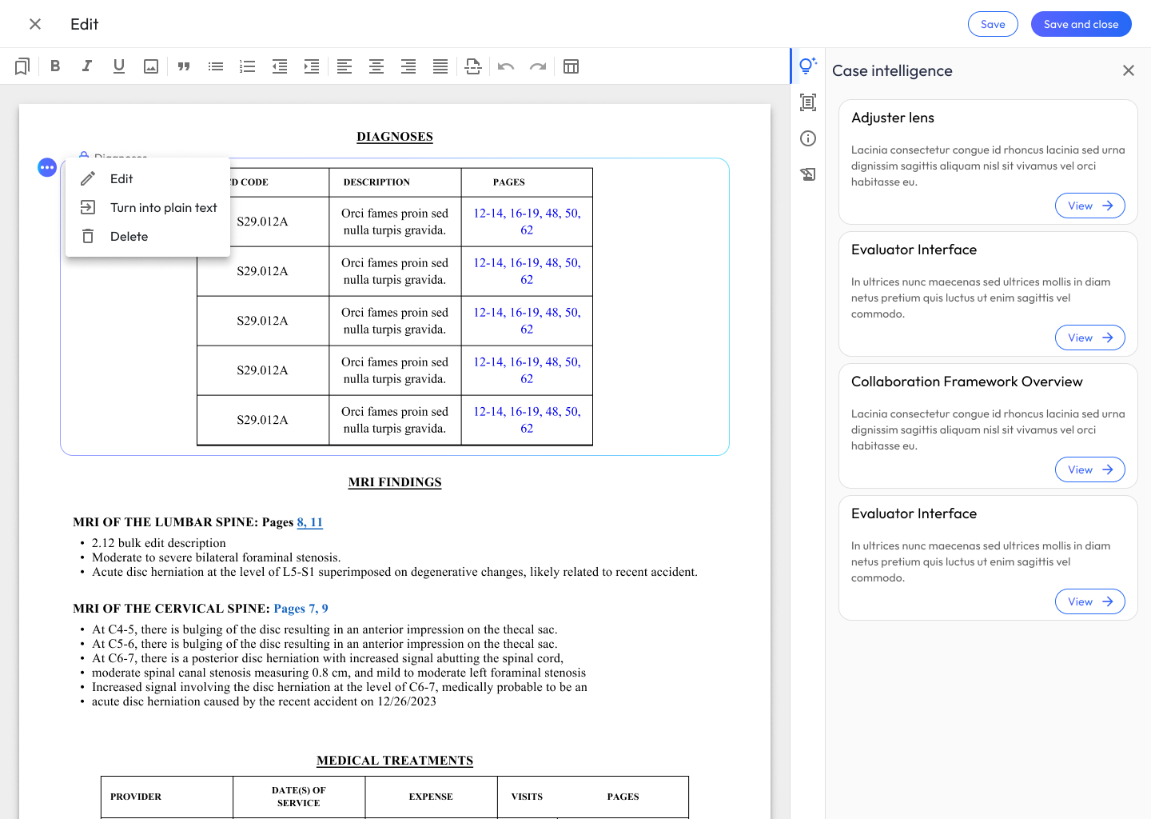Click the Save and close button
The image size is (1151, 819).
[x=1081, y=24]
